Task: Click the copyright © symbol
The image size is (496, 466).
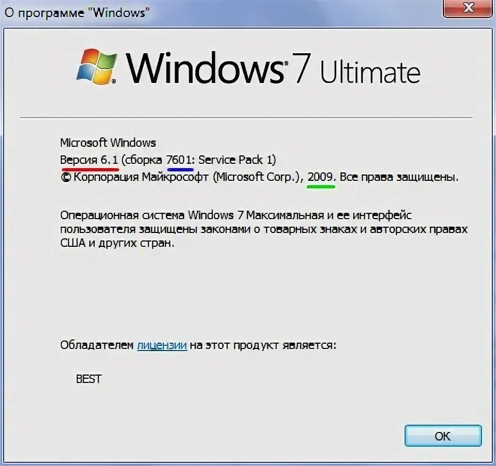Action: [x=66, y=177]
